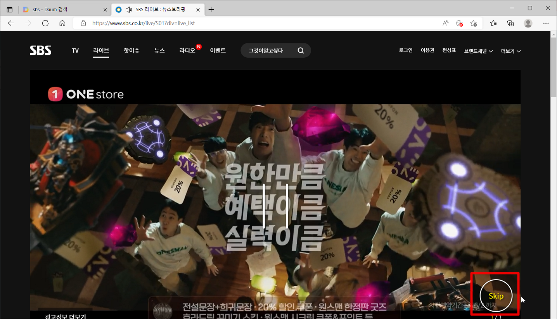Close the 'sbs – Daum 검색' tab

(105, 10)
